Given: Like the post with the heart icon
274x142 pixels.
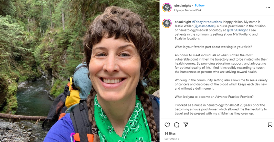Looking at the screenshot, I should (x=167, y=125).
